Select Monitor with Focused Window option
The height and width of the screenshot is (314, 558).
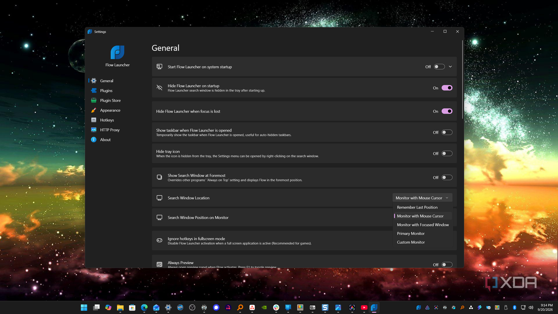coord(423,225)
